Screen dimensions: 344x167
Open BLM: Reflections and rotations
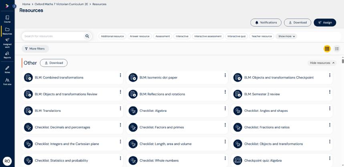177,94
